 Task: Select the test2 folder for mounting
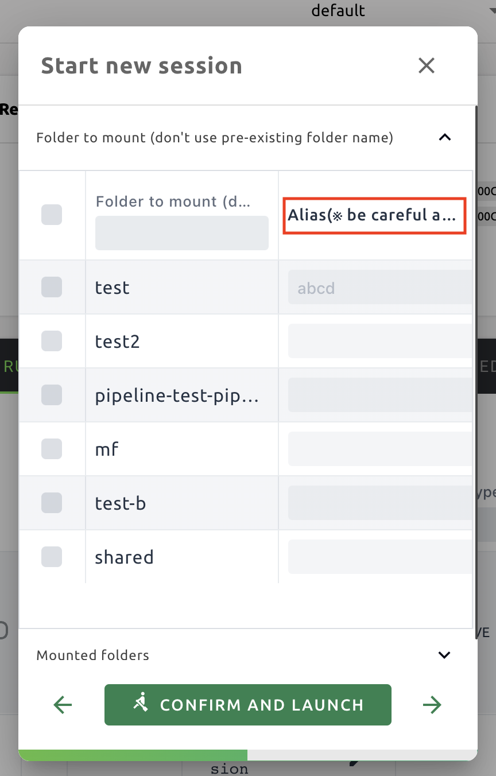(52, 341)
